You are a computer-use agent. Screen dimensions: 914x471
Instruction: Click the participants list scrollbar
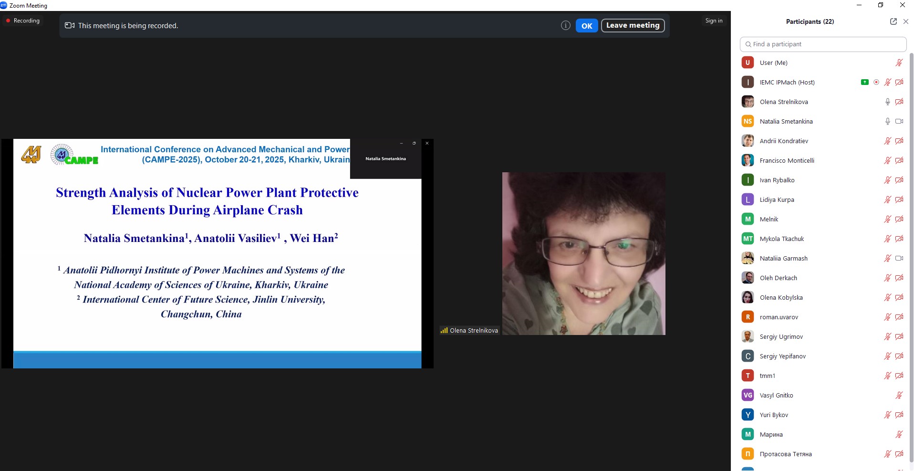tap(911, 239)
